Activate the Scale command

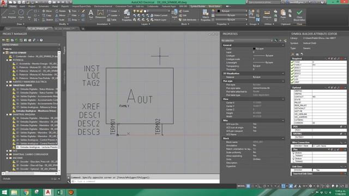[x=60, y=20]
